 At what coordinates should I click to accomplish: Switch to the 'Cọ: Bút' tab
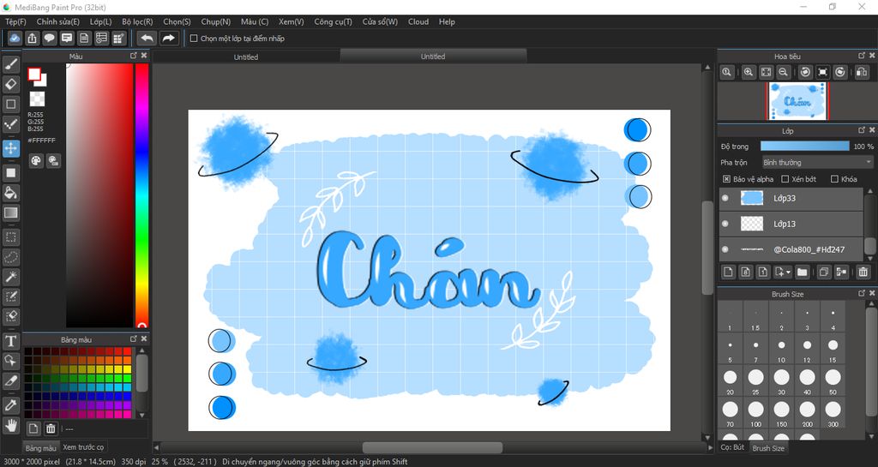pyautogui.click(x=732, y=447)
